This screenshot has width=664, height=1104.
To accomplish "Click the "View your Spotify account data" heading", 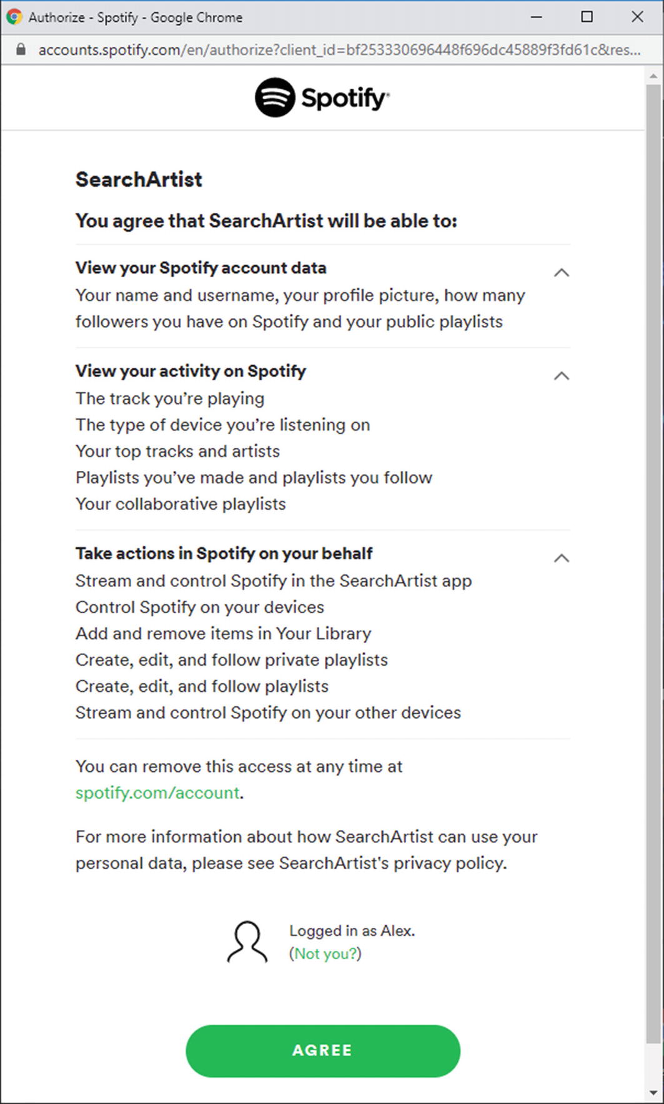I will 201,268.
